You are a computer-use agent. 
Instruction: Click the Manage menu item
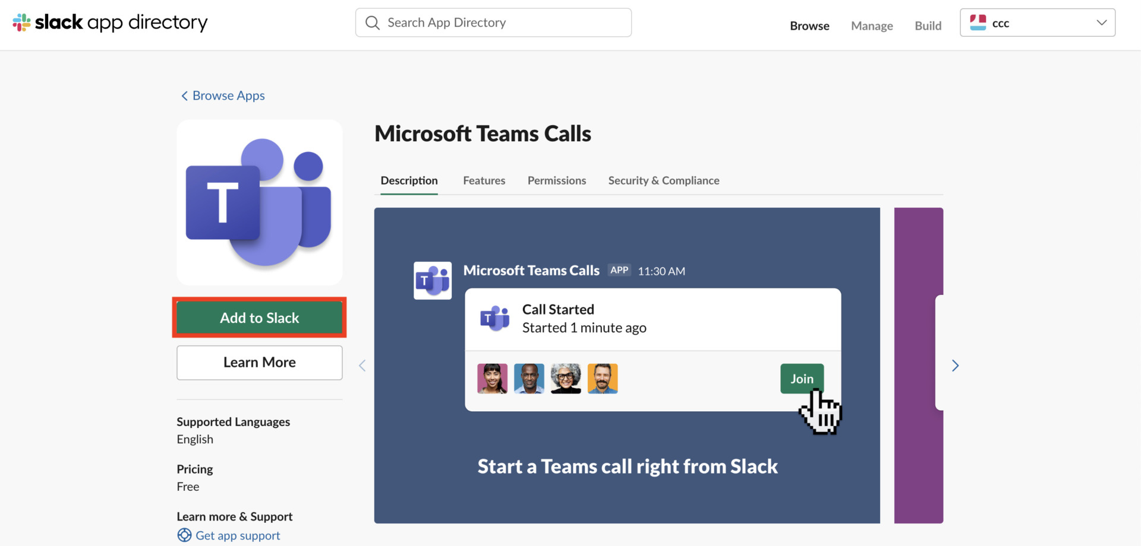pyautogui.click(x=872, y=26)
